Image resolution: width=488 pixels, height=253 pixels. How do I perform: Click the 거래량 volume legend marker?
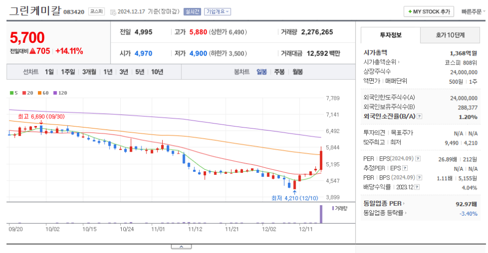click(333, 208)
